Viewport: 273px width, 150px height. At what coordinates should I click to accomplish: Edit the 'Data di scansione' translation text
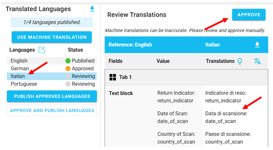click(x=226, y=117)
